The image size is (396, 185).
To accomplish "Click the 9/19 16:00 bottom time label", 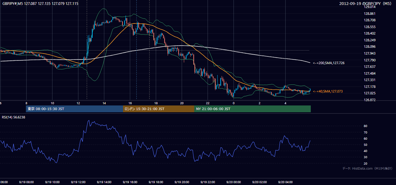I will [130, 182].
